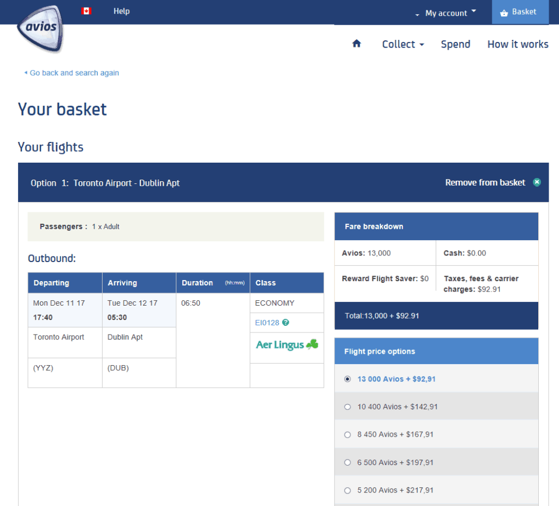Switch to the Spend section
Screen dimensions: 559x506
tap(455, 44)
